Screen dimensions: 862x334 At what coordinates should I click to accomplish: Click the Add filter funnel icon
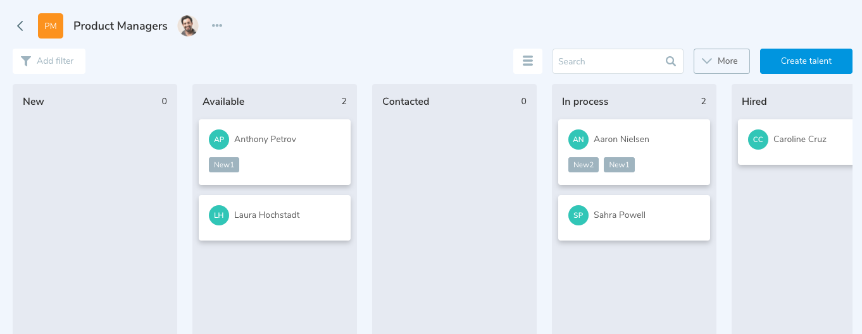point(26,61)
